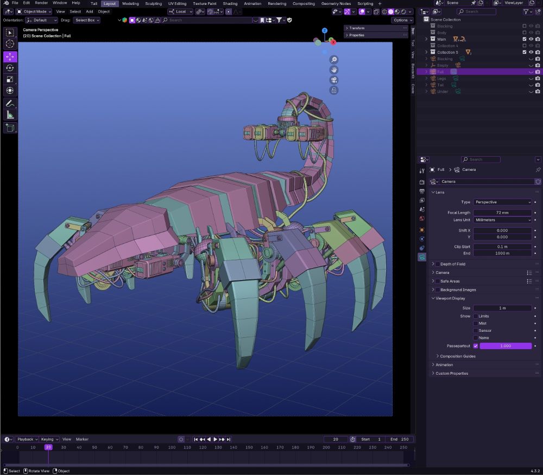The width and height of the screenshot is (543, 475).
Task: Choose the Annotate tool
Action: click(10, 103)
